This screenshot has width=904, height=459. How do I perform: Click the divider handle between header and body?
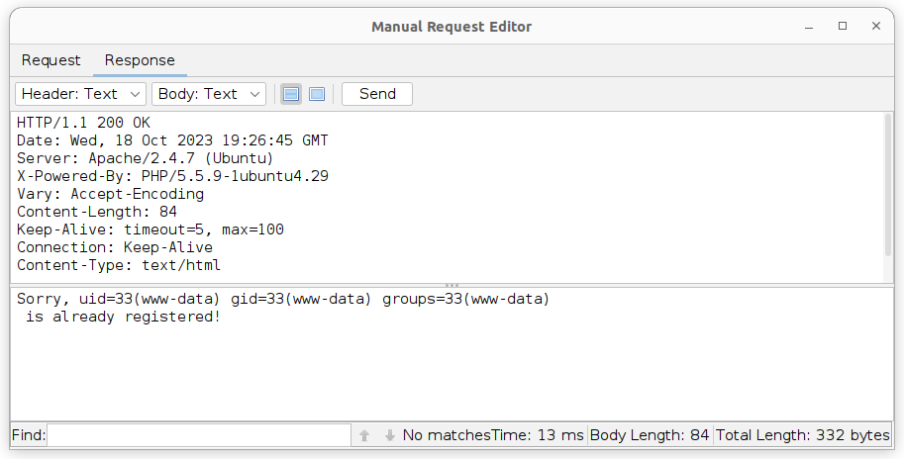click(x=452, y=285)
